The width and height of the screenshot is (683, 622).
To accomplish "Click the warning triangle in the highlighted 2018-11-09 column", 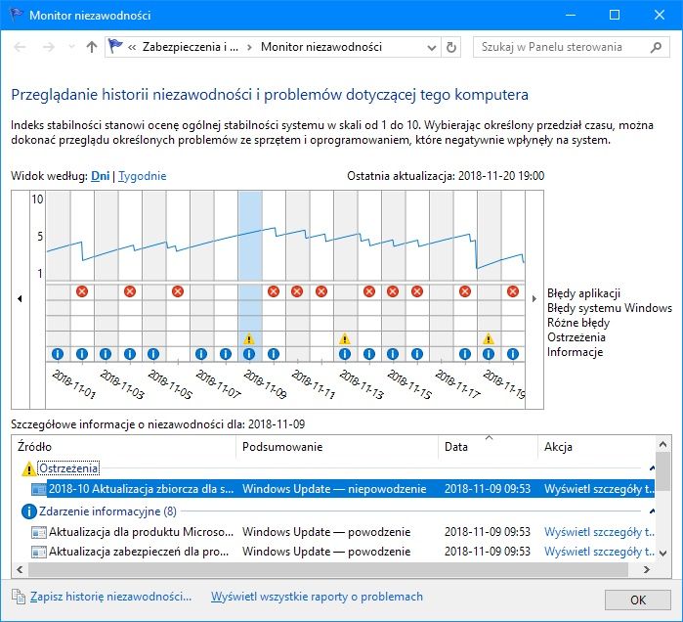I will point(249,338).
